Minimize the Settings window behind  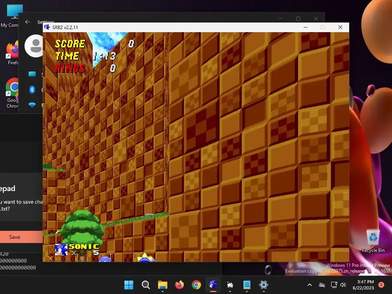281,19
